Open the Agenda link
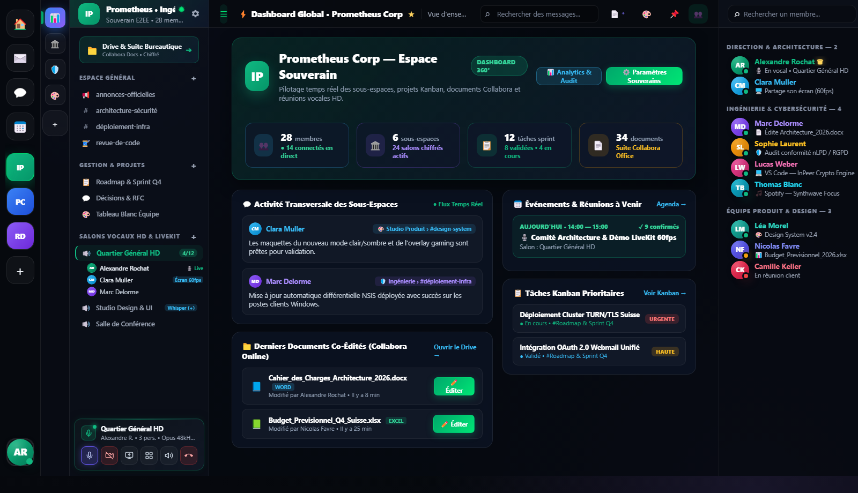 671,204
